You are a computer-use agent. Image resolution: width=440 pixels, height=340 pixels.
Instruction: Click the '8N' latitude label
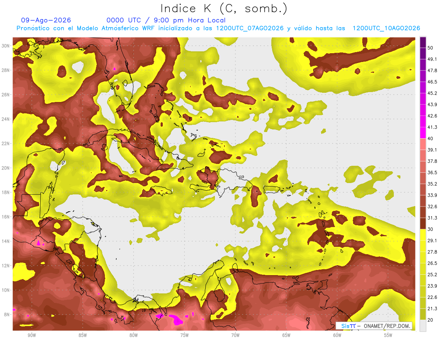point(7,314)
